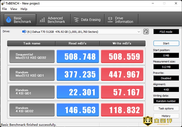Viewport: 182px width, 127px height.
Task: Open Task options
Action: (166, 109)
